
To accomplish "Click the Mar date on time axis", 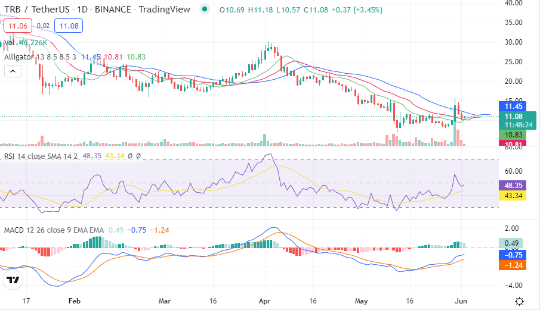I will (165, 301).
